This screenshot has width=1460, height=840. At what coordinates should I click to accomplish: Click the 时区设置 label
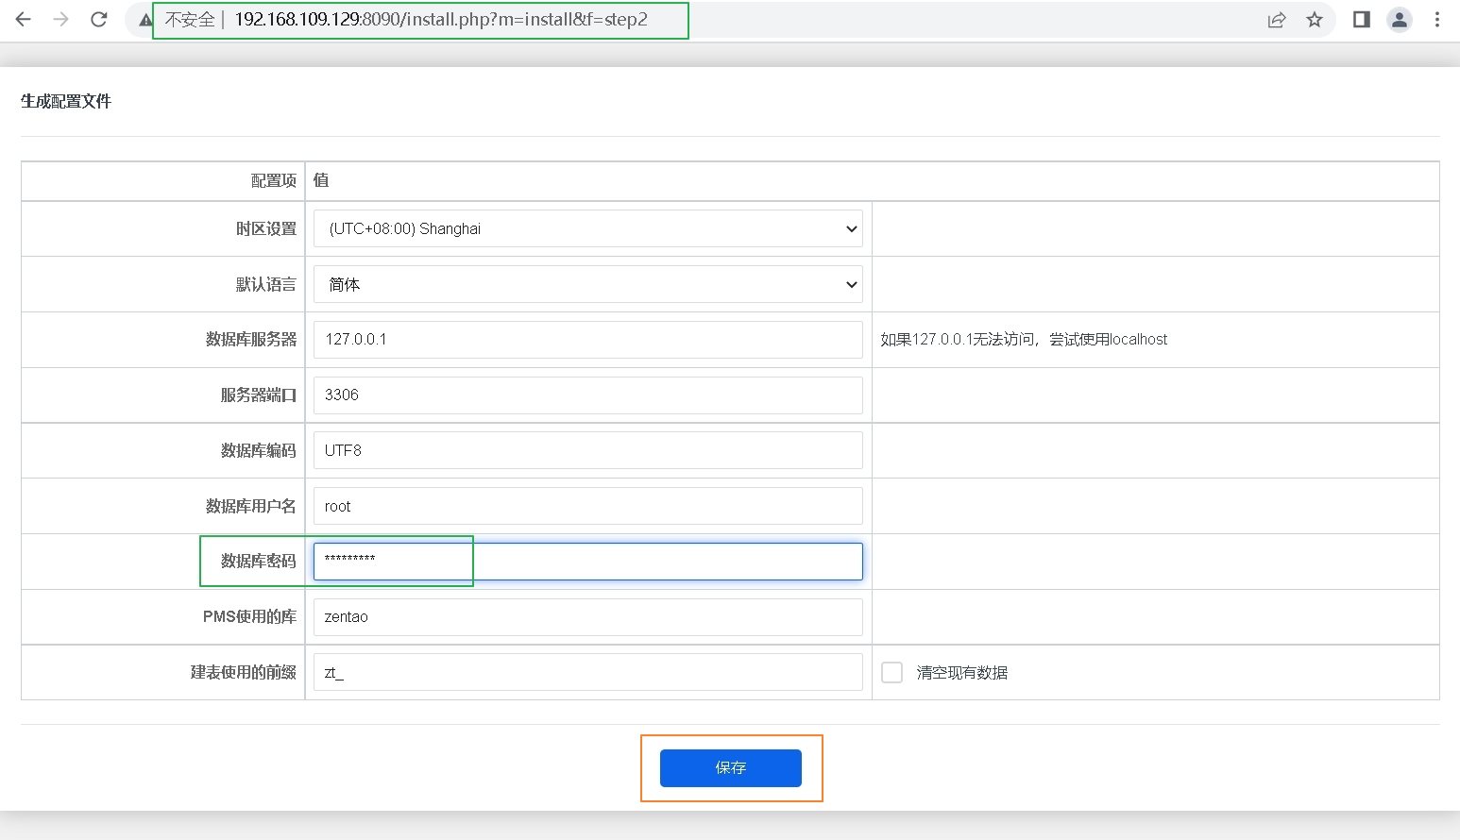266,228
